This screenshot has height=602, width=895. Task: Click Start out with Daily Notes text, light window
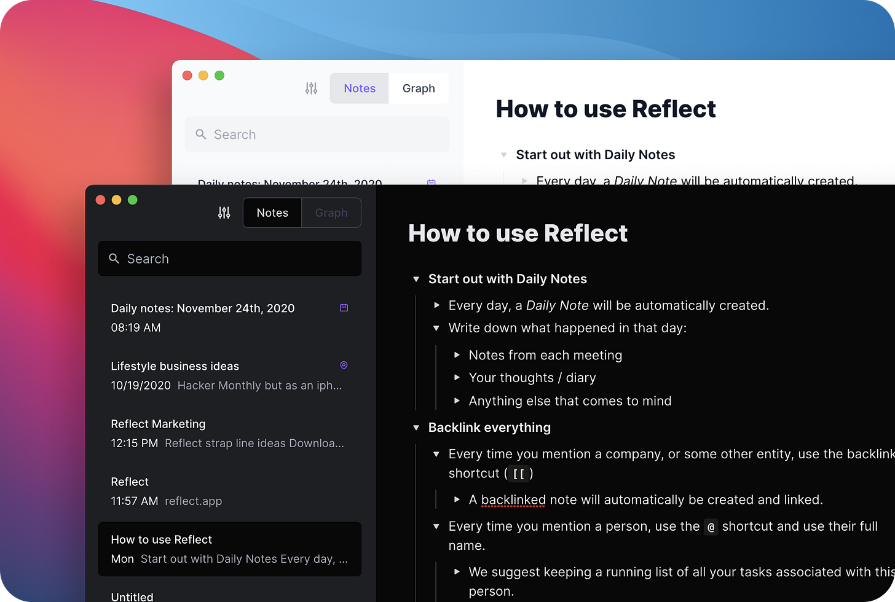coord(596,155)
